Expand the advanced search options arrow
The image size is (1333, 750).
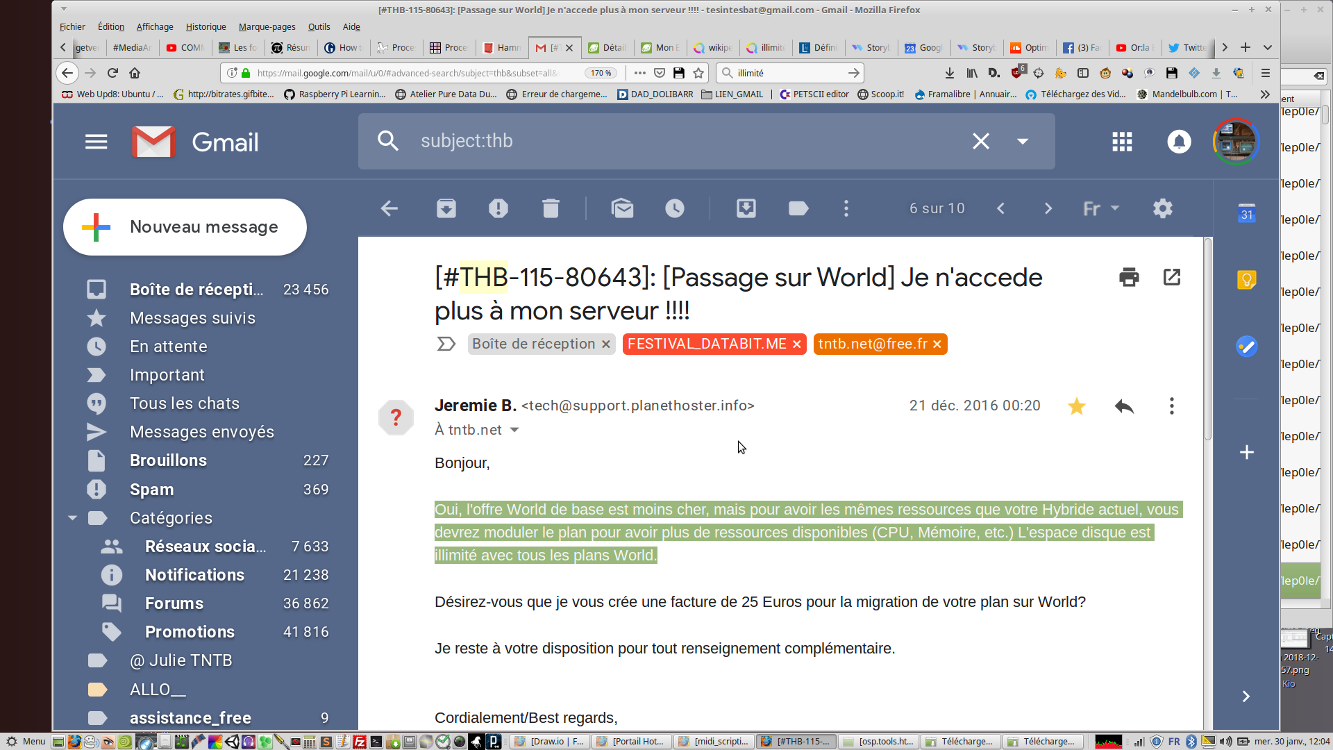point(1022,142)
